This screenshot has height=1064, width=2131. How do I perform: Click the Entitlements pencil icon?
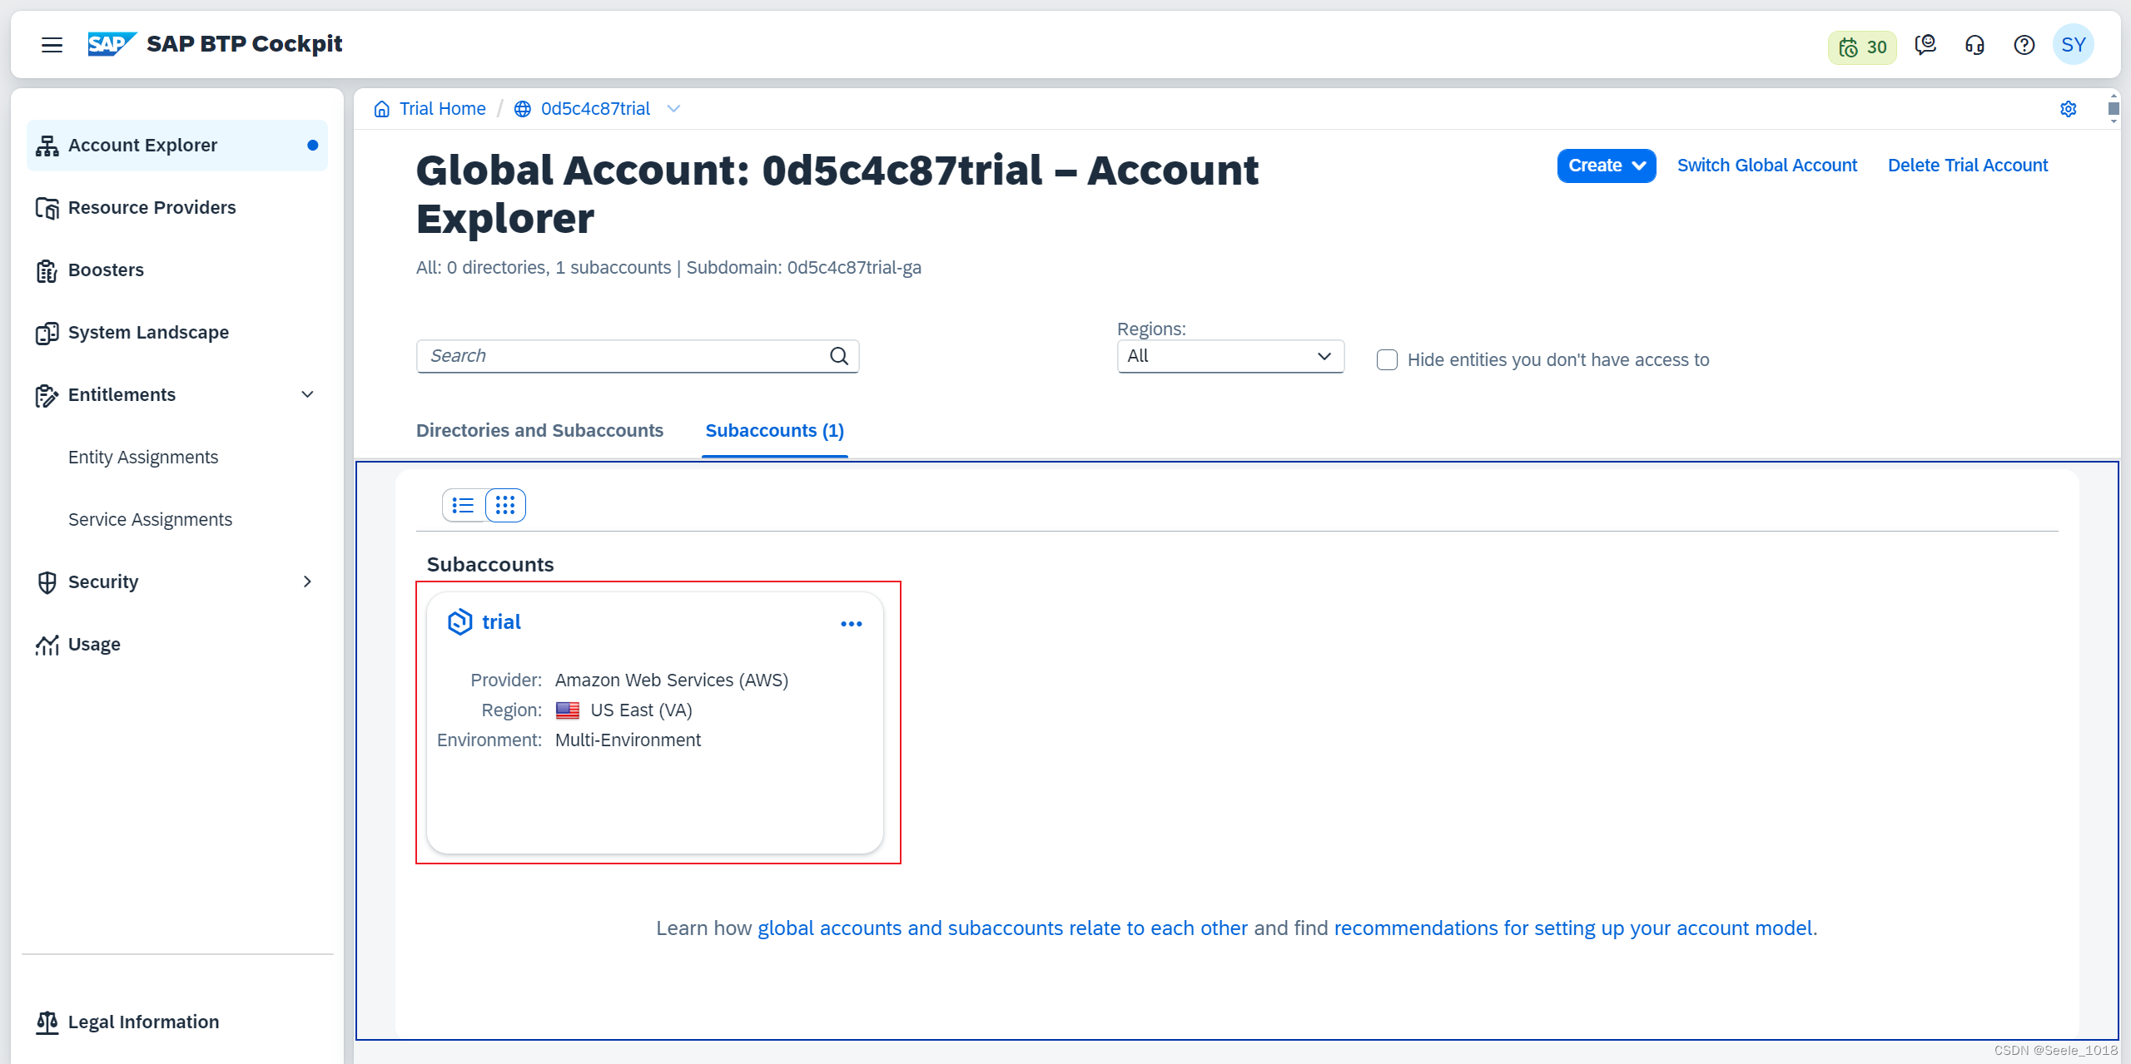click(47, 395)
